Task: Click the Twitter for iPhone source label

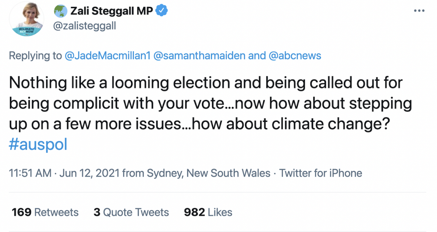Action: [x=320, y=173]
